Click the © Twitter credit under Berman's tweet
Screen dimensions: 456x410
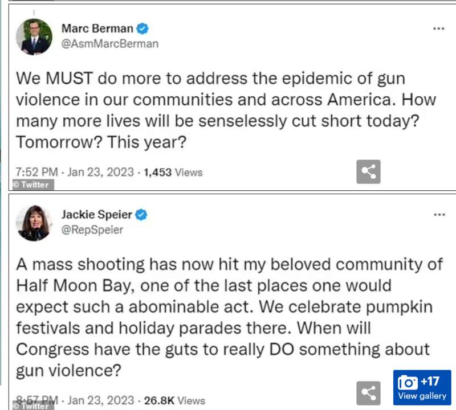[33, 185]
